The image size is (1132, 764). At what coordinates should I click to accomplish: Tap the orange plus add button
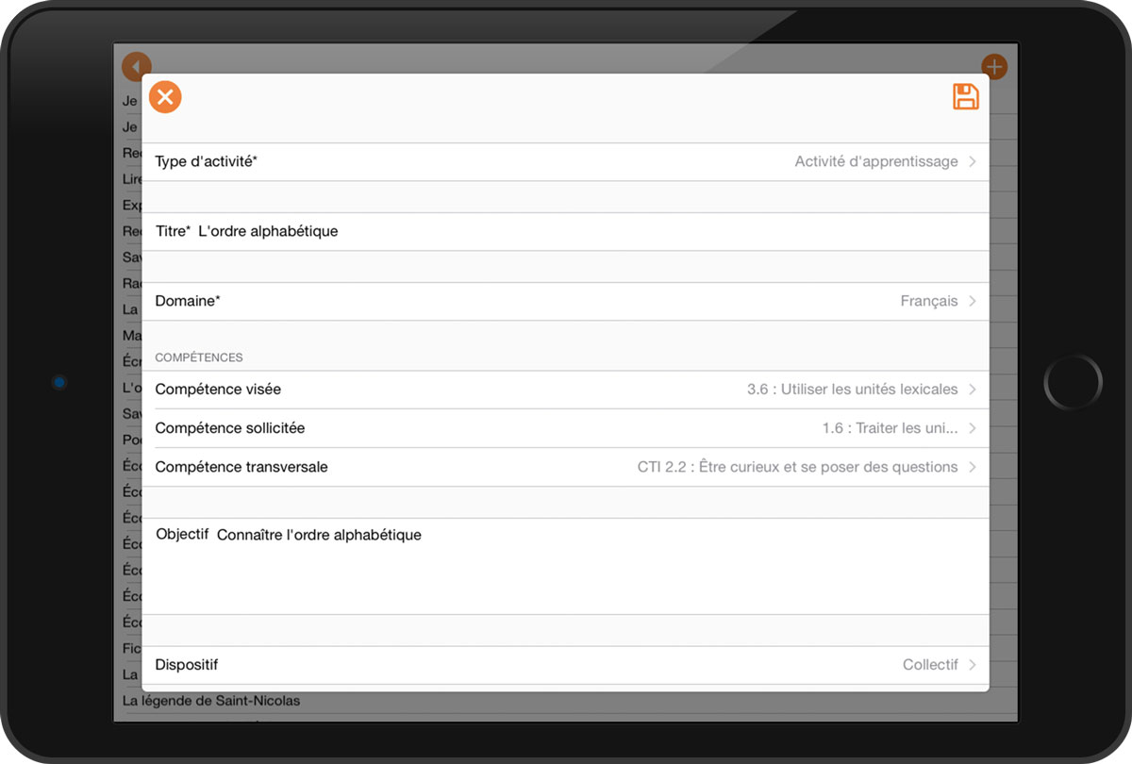(x=994, y=67)
